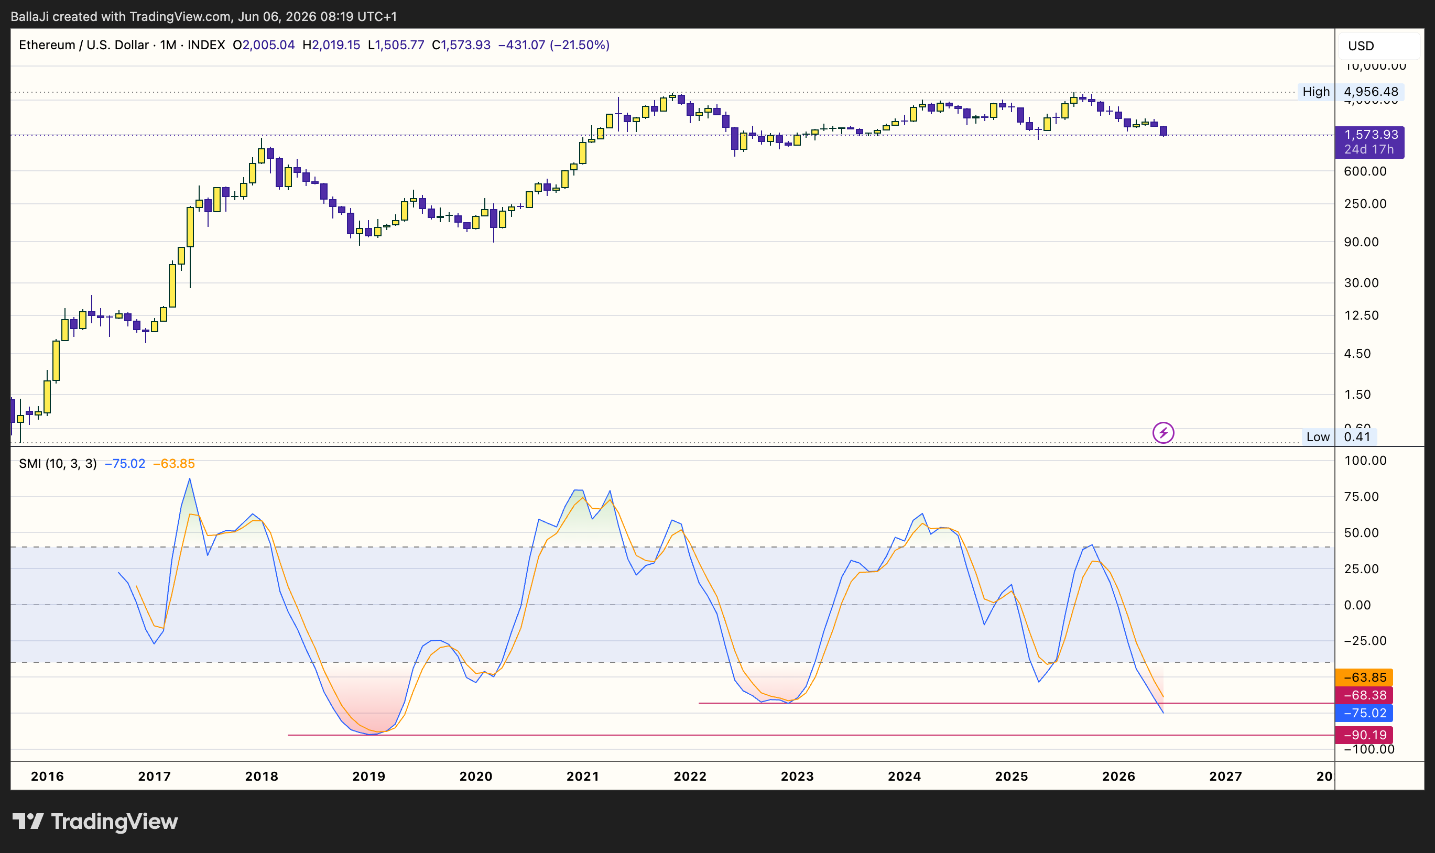This screenshot has width=1435, height=853.
Task: Click the Low label on the price scale
Action: 1318,437
